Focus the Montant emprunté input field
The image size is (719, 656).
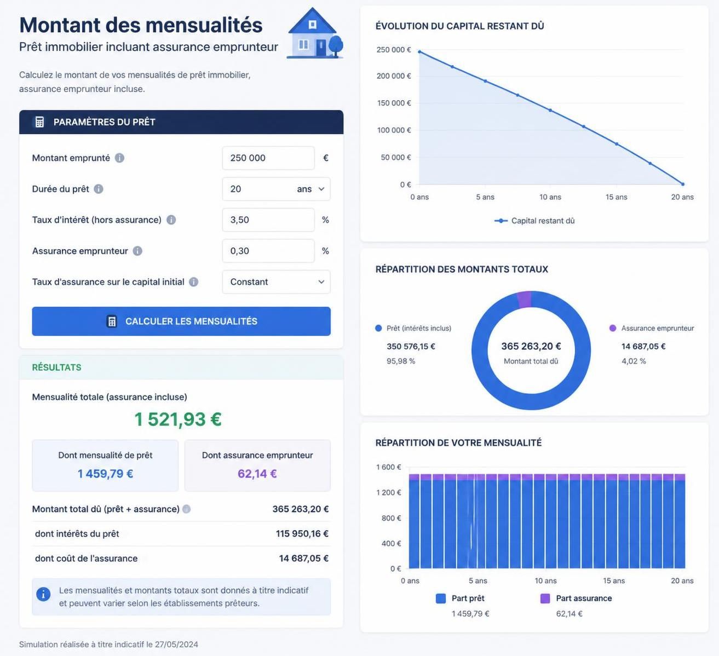pyautogui.click(x=268, y=158)
